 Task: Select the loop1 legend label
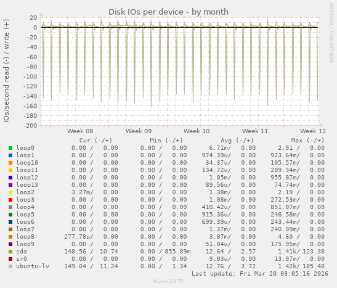25,155
